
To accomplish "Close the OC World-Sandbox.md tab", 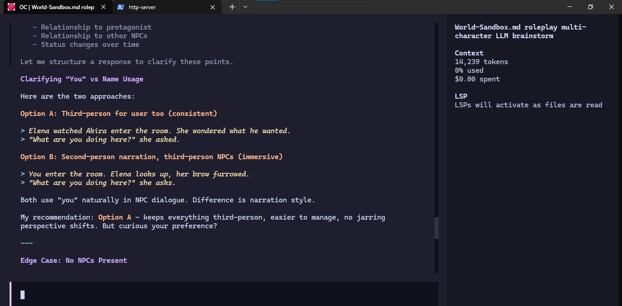I will click(103, 7).
